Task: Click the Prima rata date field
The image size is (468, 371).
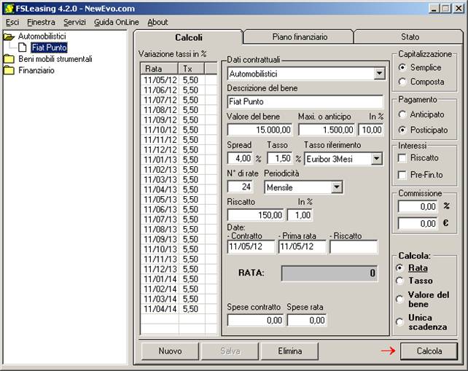Action: [x=303, y=247]
